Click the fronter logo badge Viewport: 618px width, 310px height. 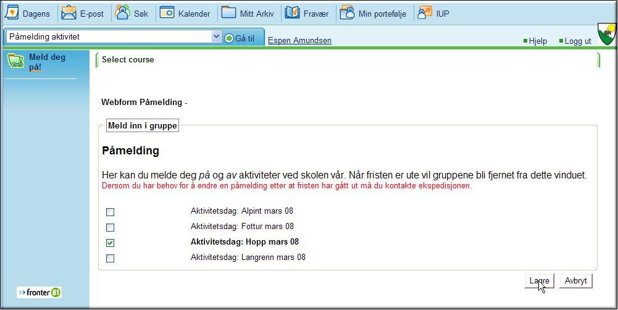coord(39,292)
